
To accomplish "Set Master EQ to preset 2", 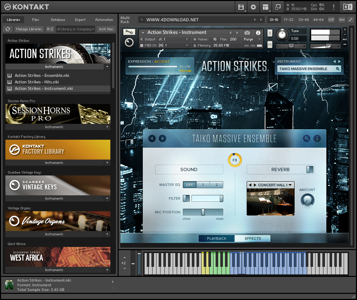I will 216,184.
